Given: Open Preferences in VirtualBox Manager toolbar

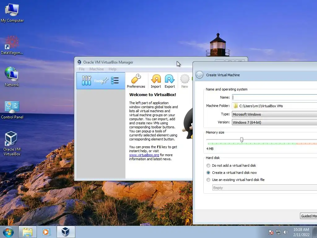Looking at the screenshot, I should (136, 81).
